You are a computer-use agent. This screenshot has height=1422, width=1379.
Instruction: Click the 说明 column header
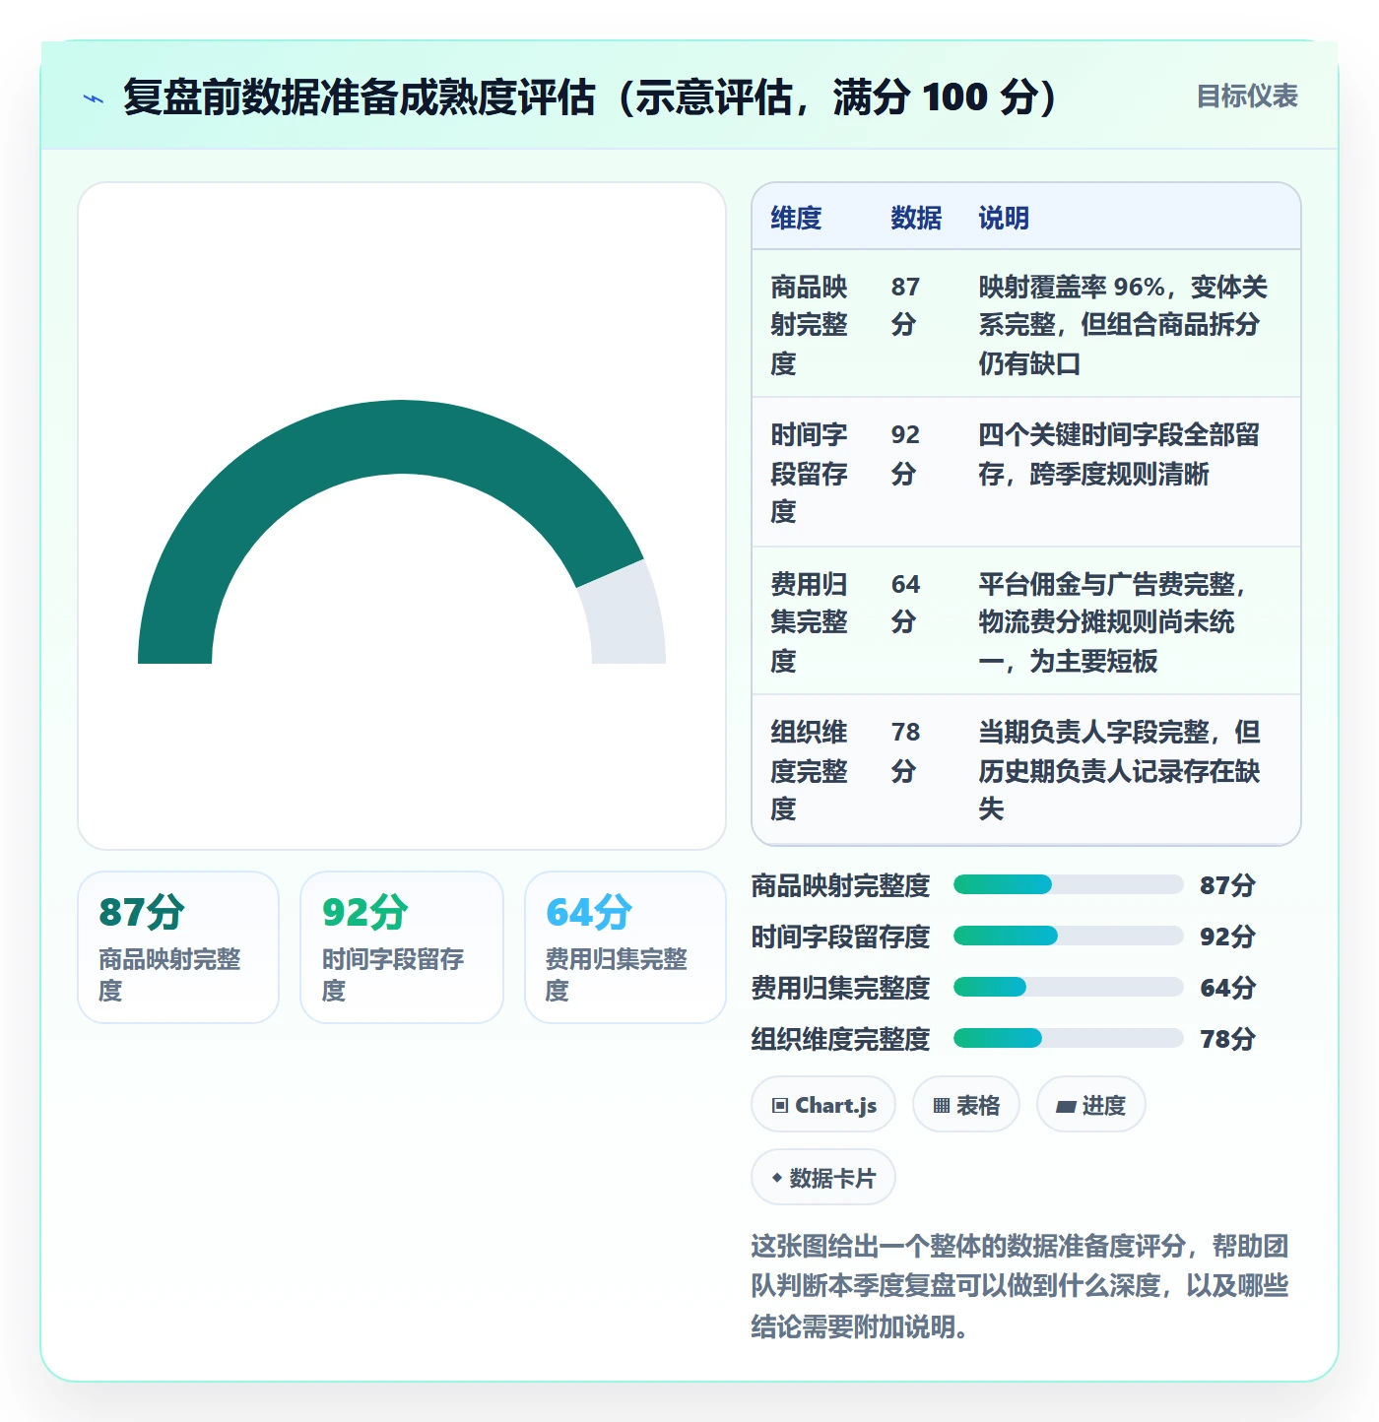click(x=1004, y=218)
